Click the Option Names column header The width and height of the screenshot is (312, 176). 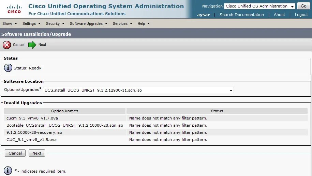click(x=65, y=111)
